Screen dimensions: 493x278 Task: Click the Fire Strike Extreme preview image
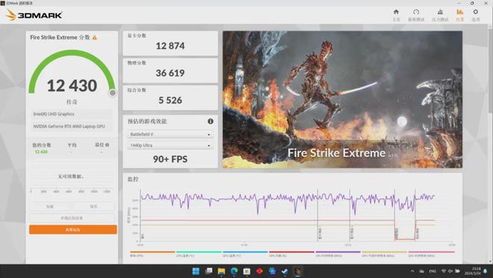click(x=342, y=99)
